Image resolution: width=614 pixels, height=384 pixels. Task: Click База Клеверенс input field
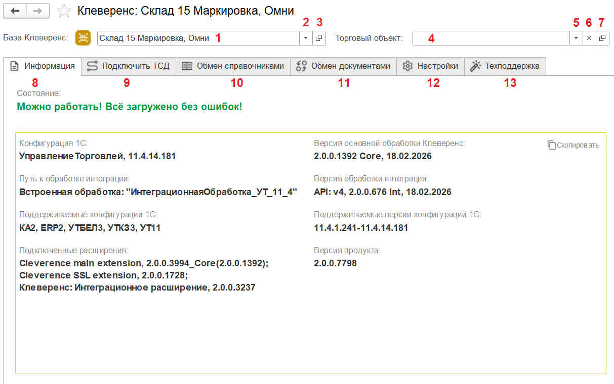coord(198,38)
